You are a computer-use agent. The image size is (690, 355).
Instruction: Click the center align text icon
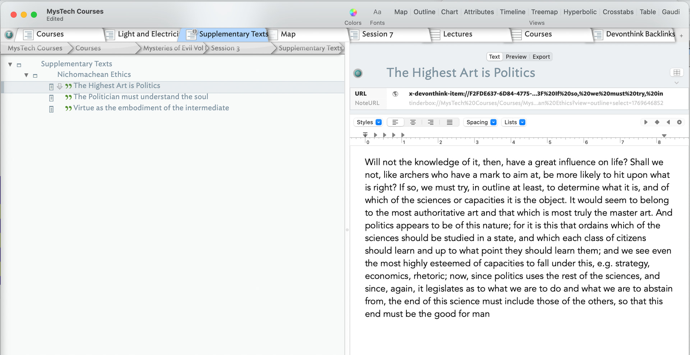point(413,123)
